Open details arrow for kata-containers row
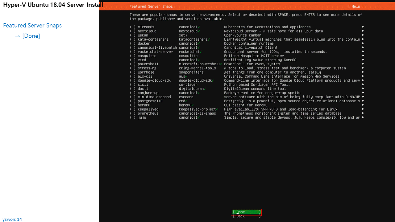 363,39
